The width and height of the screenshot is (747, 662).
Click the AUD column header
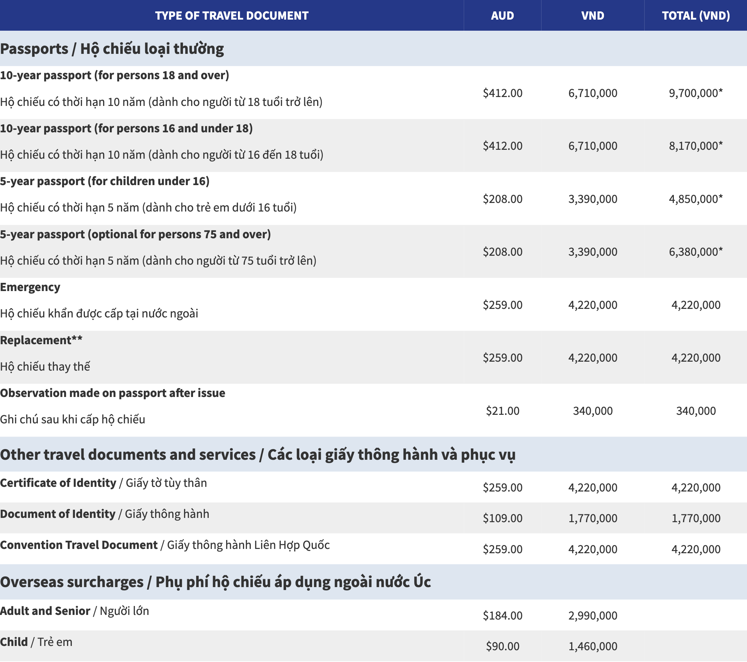pos(502,16)
